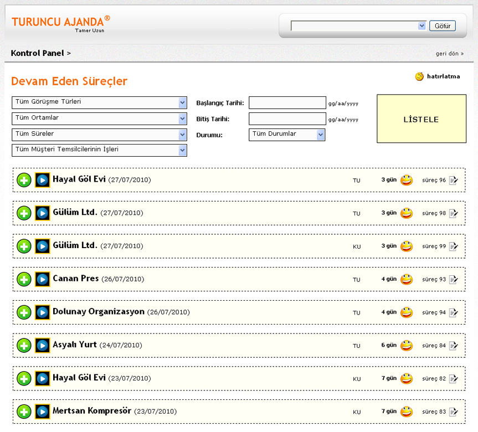
Task: Click smiley face icon in Dolunay Organizasyon row
Action: (x=407, y=312)
